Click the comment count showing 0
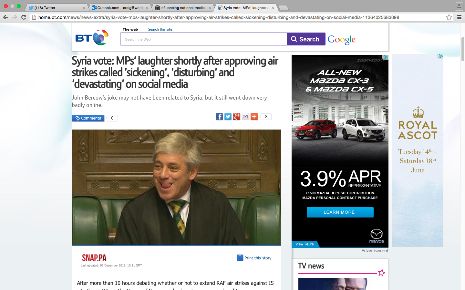 point(112,118)
